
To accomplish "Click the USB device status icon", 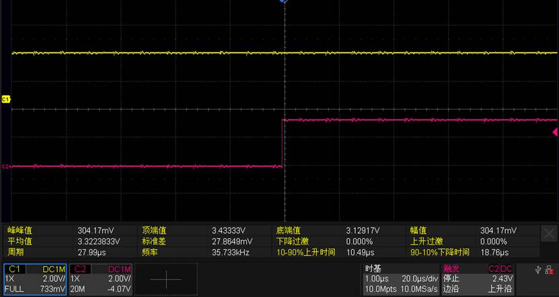I will click(x=538, y=270).
